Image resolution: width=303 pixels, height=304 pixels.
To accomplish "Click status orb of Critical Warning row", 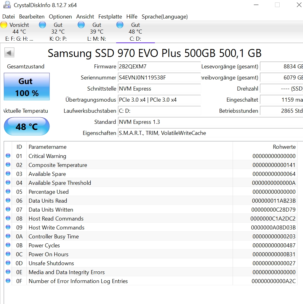I will pyautogui.click(x=8, y=156).
